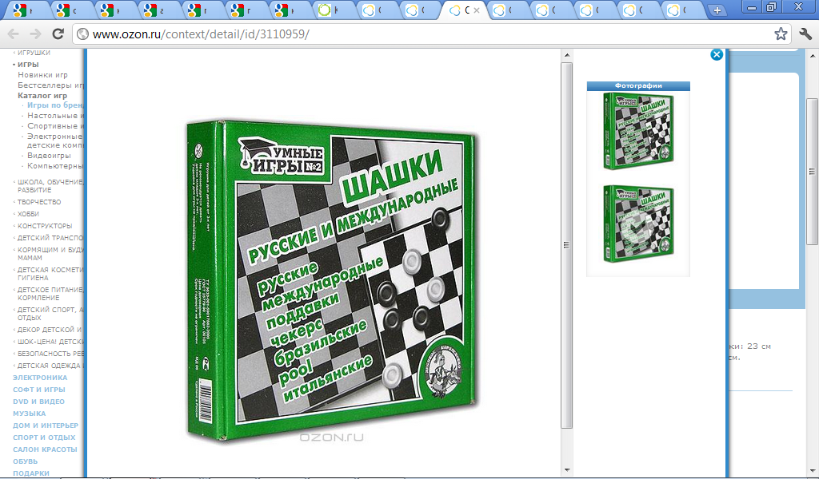819x479 pixels.
Task: Reload the ozon.ru page
Action: [x=58, y=34]
